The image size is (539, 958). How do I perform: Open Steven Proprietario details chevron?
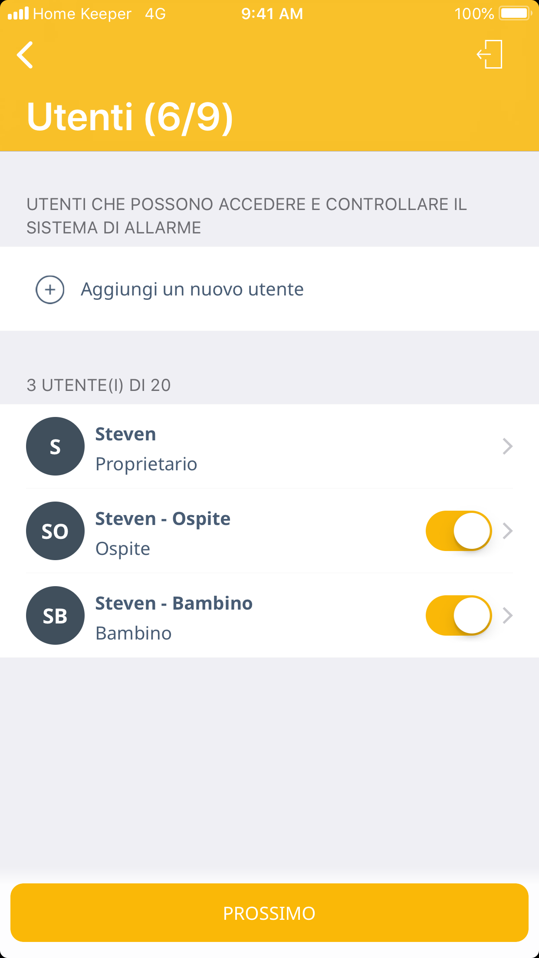point(507,446)
